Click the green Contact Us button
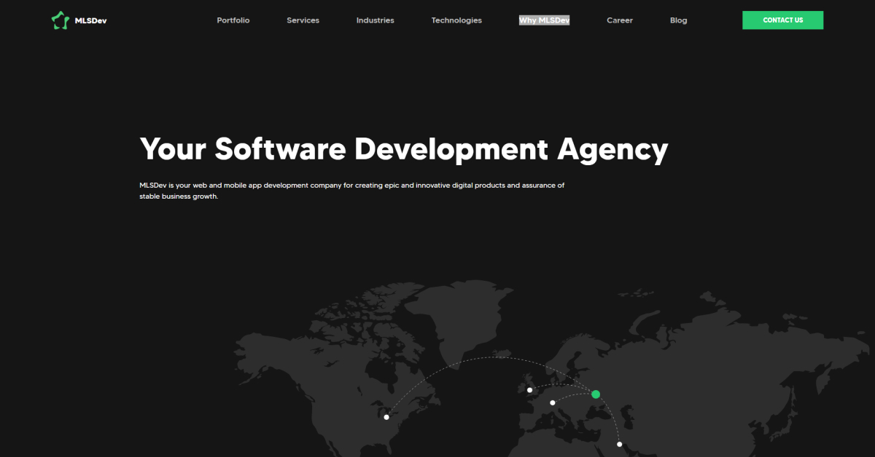 782,20
